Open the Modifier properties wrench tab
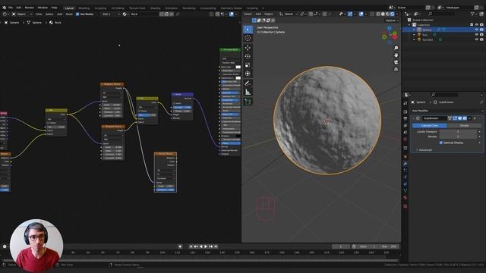The image size is (486, 273). (x=405, y=163)
